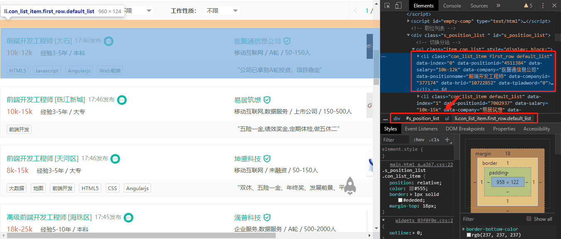Open widgets_03f0f0e.css:2 source link
Screen dimensions: 561x239
pos(424,220)
